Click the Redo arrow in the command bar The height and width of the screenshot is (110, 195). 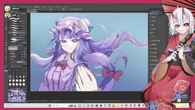pos(43,9)
